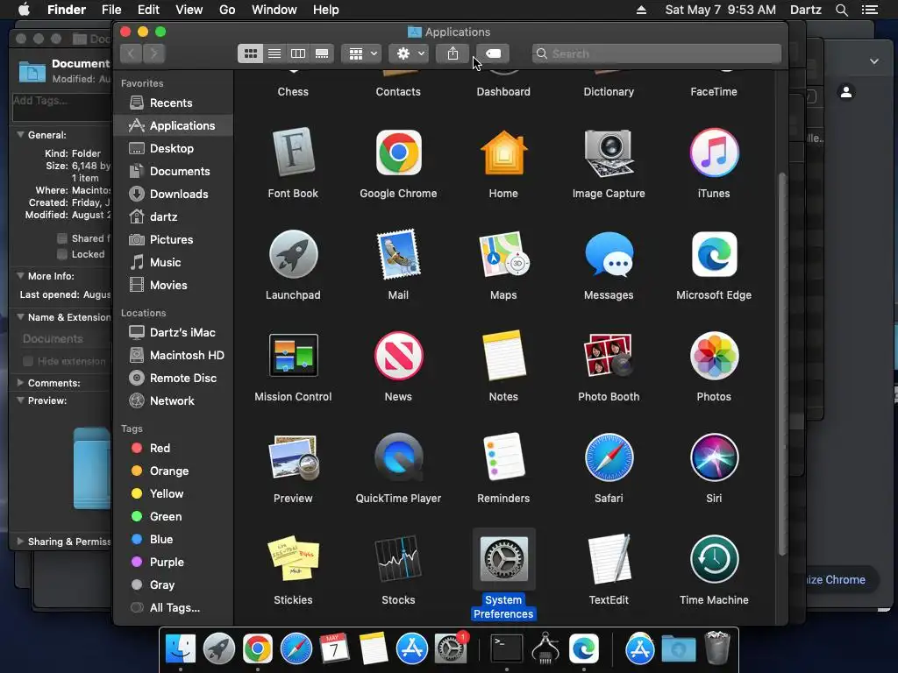Screen dimensions: 898x673
Task: Select the Red tag in sidebar
Action: tap(173, 448)
